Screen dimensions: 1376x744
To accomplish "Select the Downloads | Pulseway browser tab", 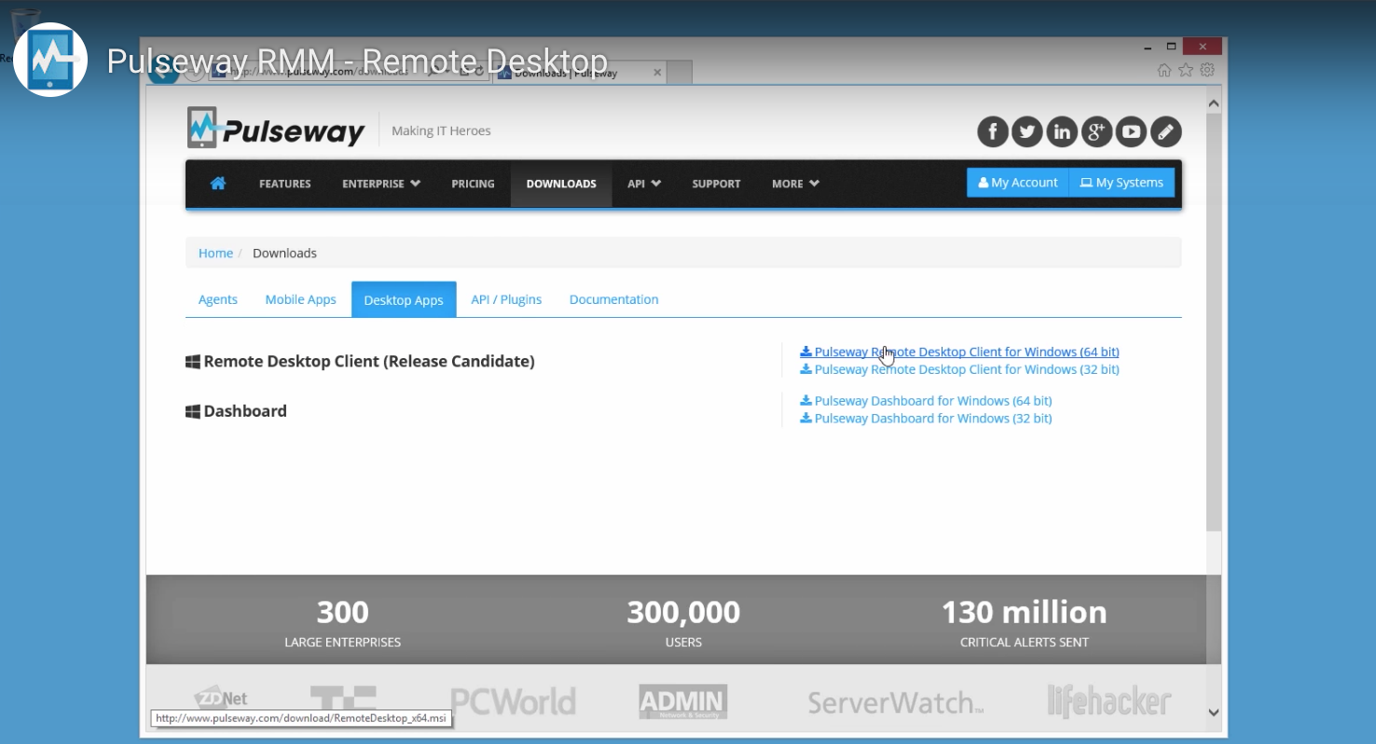I will (578, 73).
